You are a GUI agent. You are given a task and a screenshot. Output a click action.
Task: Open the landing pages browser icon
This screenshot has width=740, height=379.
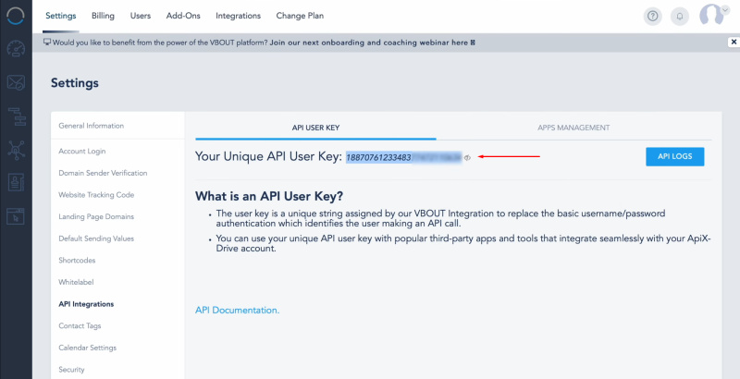16,216
